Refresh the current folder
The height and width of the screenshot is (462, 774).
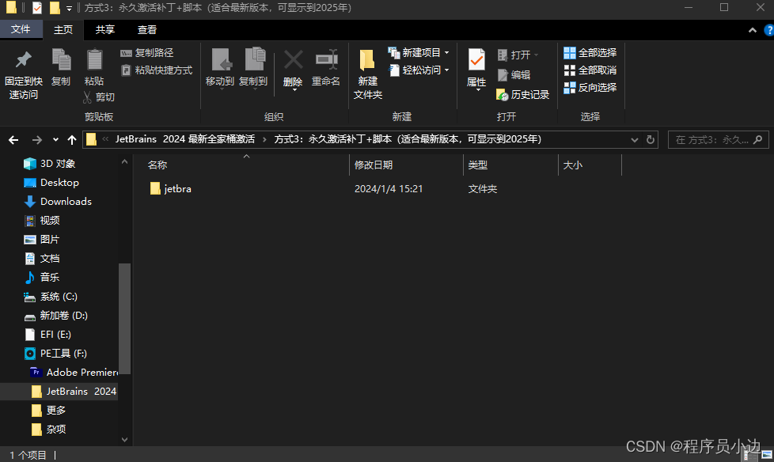tap(651, 140)
